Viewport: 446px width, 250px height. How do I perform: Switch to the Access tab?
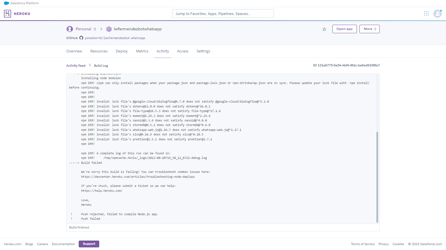click(183, 51)
